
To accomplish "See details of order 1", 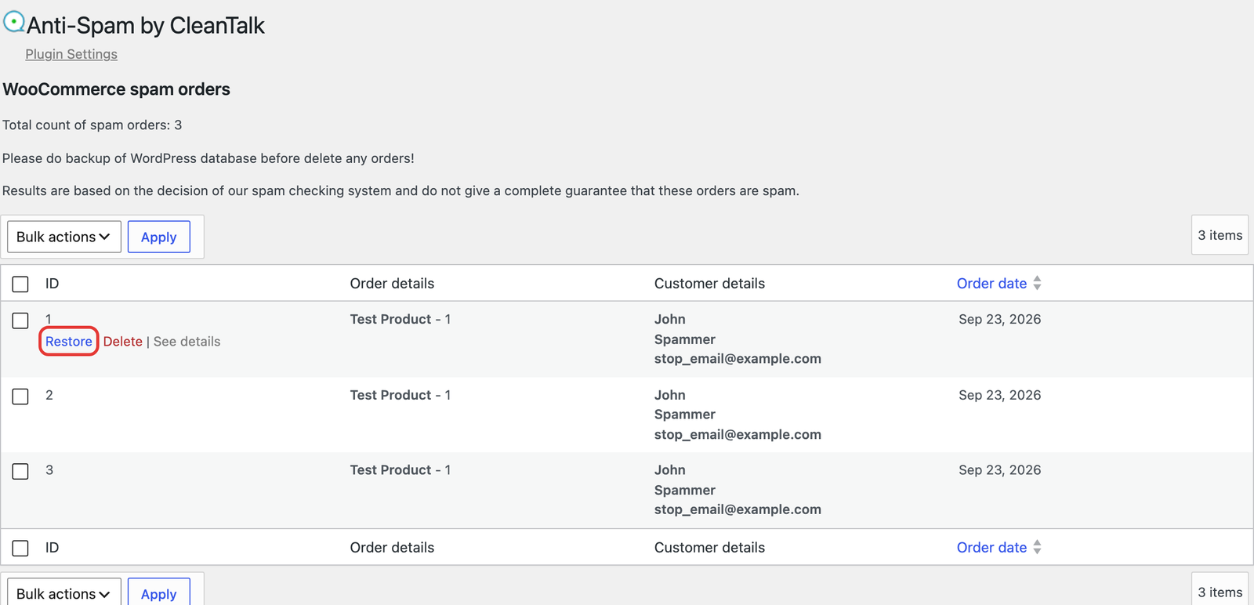I will coord(187,342).
